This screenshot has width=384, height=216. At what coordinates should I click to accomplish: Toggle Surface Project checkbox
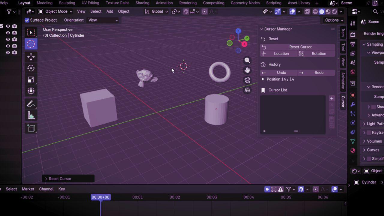pos(27,20)
